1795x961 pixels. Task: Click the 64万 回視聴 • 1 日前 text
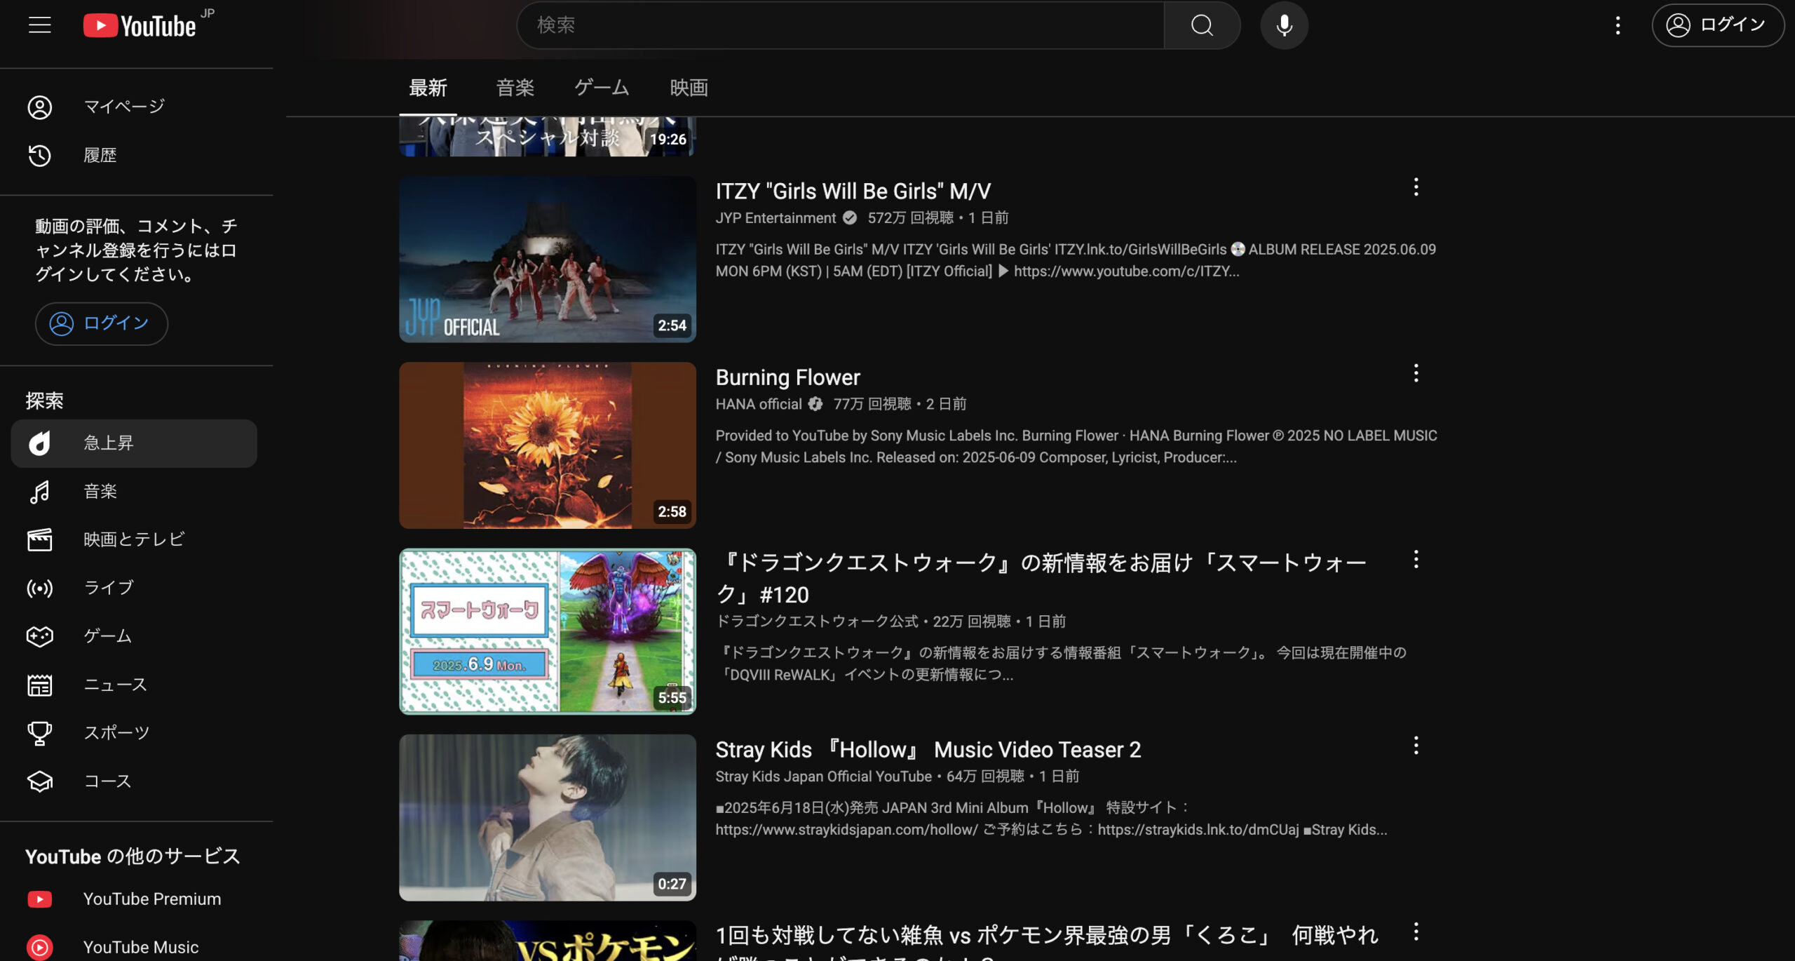[1013, 777]
